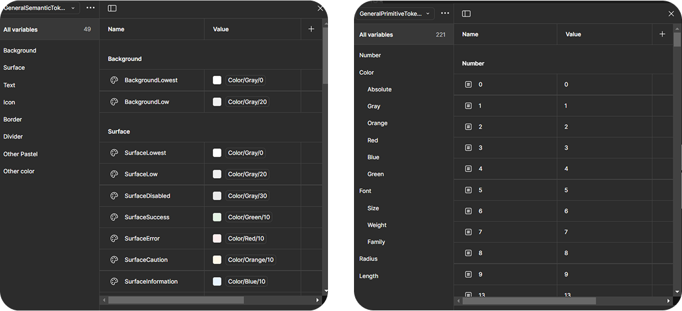Click the sidebar toggle icon in the right panel
The image size is (682, 311).
(x=467, y=14)
